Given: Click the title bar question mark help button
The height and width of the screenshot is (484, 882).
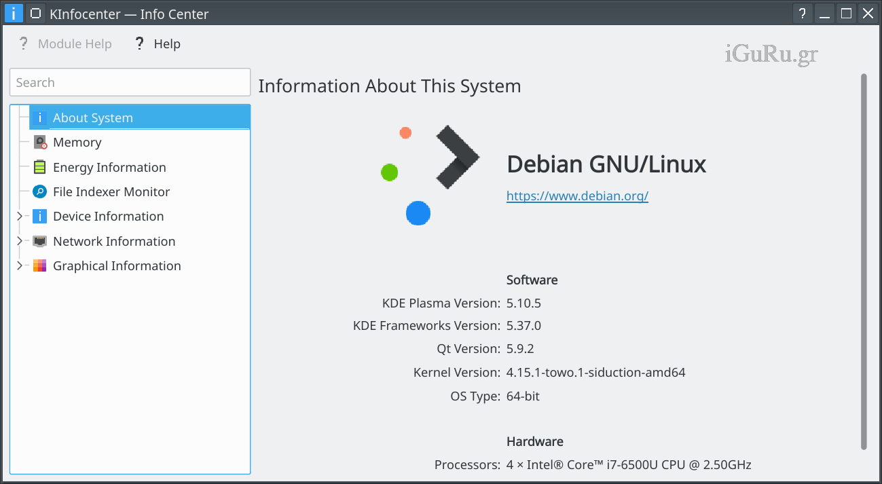Looking at the screenshot, I should click(802, 13).
